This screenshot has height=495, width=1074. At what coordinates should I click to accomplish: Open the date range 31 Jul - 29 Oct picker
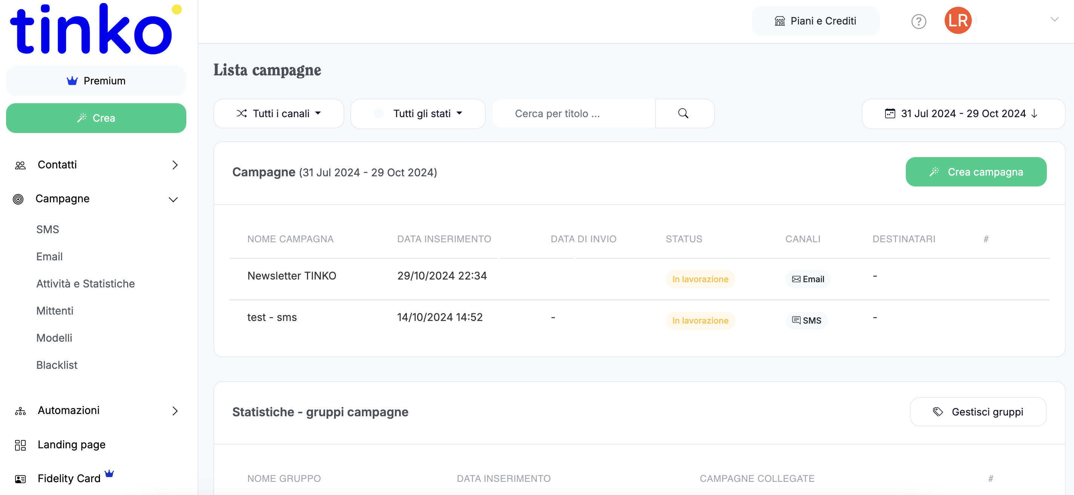pos(963,113)
